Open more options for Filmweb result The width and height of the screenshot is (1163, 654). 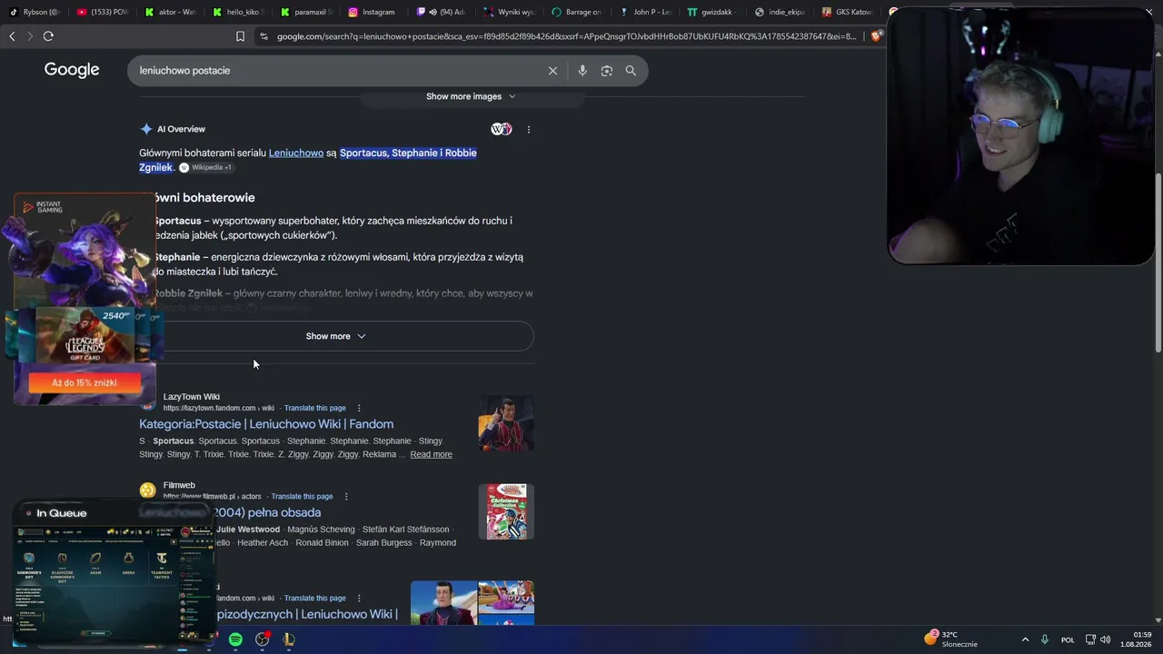coord(346,496)
